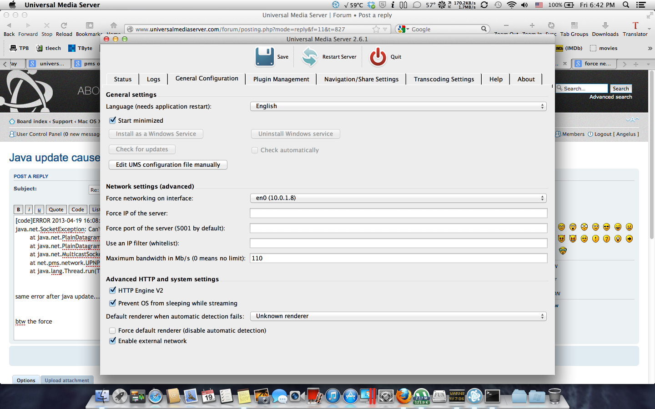Click the Quote BBCode button
This screenshot has width=655, height=409.
56,209
